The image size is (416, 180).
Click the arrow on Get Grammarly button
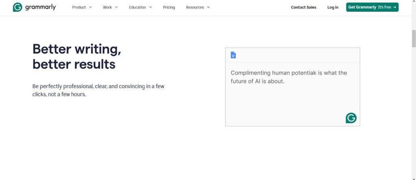click(x=395, y=7)
